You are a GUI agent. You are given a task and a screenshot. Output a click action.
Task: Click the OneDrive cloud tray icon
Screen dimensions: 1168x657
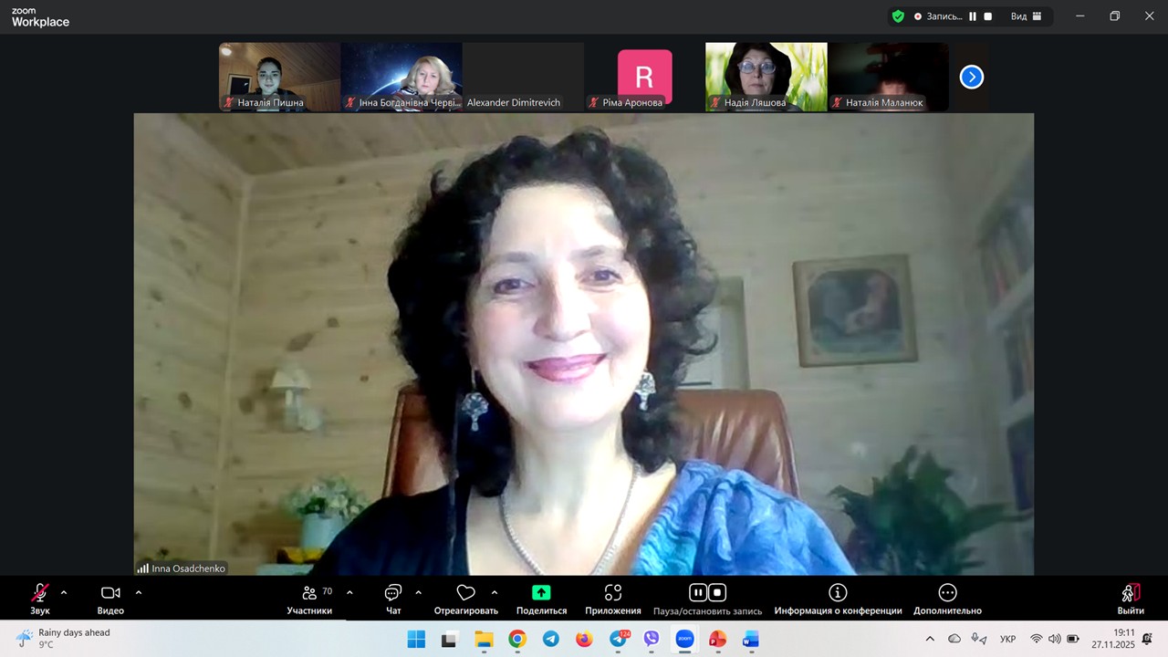[x=954, y=639]
